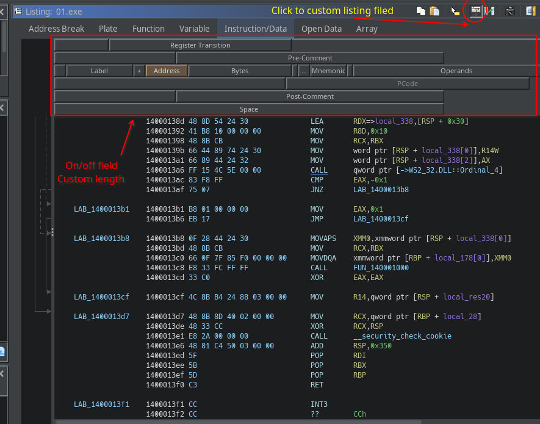Click the Register Transition field header
Viewport: 540px width, 424px height.
click(x=200, y=45)
